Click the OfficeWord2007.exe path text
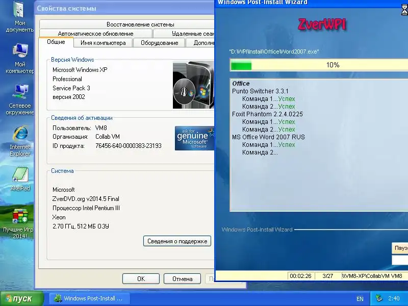This screenshot has width=408, height=306. [x=274, y=52]
